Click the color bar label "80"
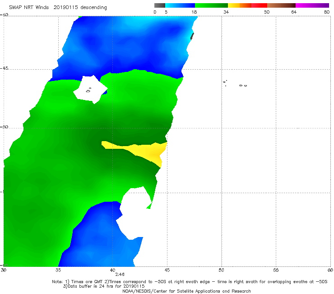This screenshot has height=294, width=334. click(x=327, y=12)
